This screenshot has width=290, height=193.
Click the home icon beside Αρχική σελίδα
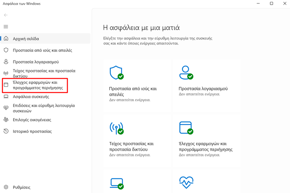pyautogui.click(x=6, y=39)
